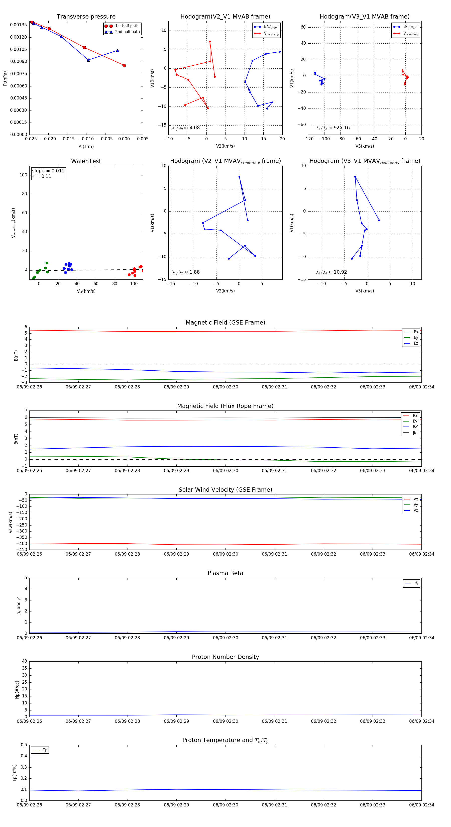Select the '2nd half path' triangle legend marker
The height and width of the screenshot is (827, 451).
click(x=108, y=32)
